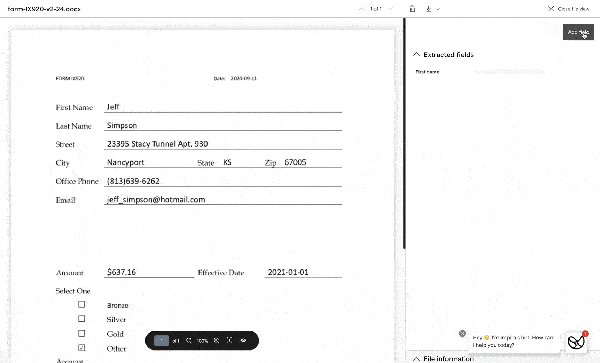Download the file with download icon

pyautogui.click(x=429, y=9)
